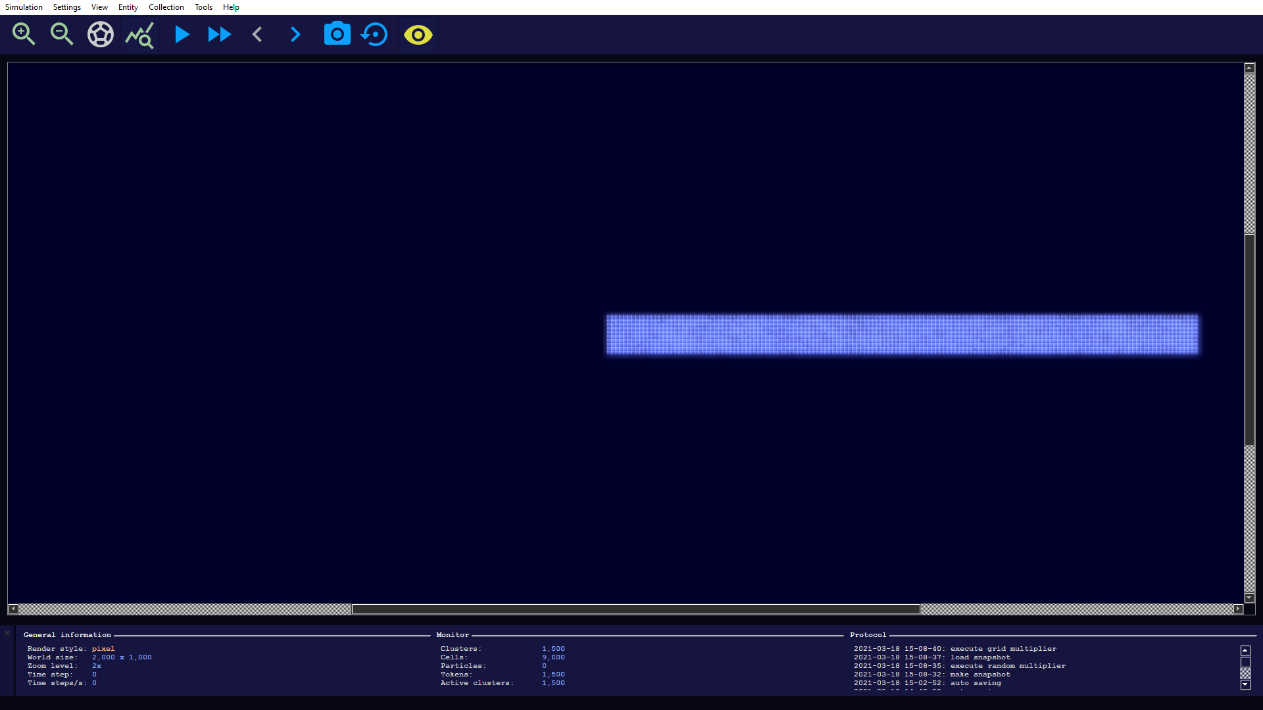Viewport: 1263px width, 710px height.
Task: Click the horizontal scrollbar thumb
Action: 635,609
